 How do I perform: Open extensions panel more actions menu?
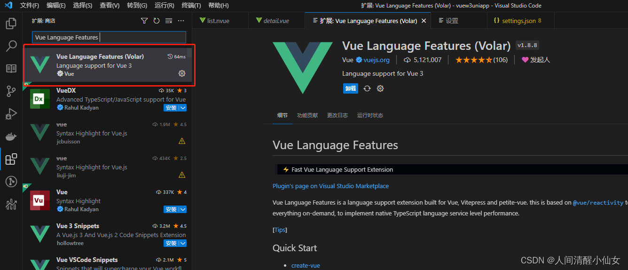pyautogui.click(x=181, y=21)
